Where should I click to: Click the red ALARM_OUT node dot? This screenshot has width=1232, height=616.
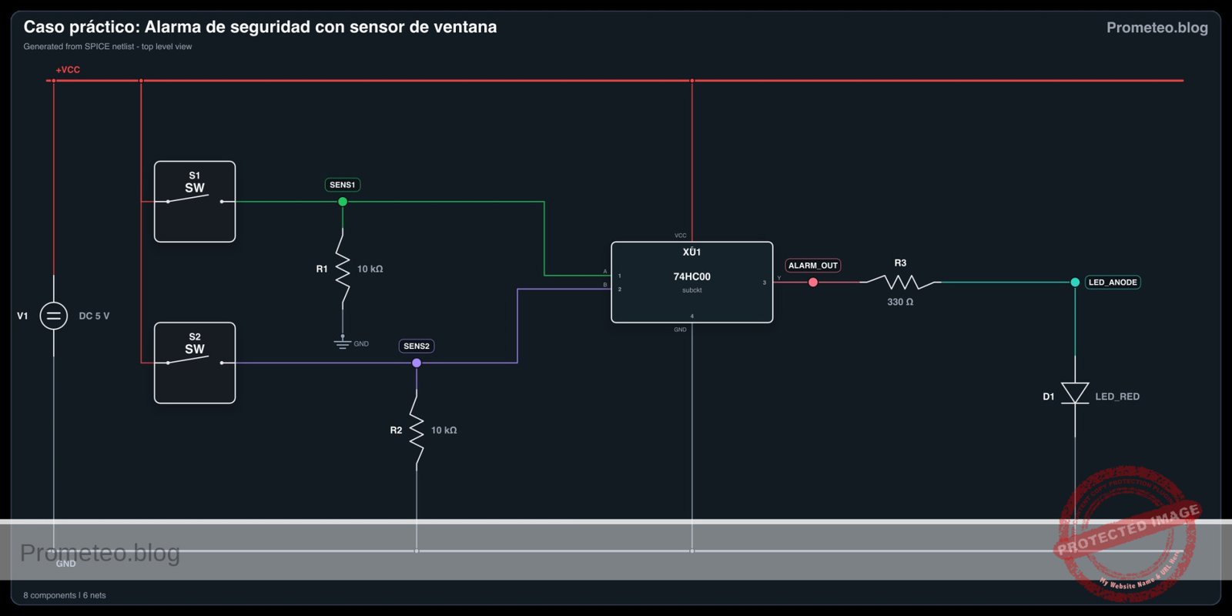pos(813,282)
